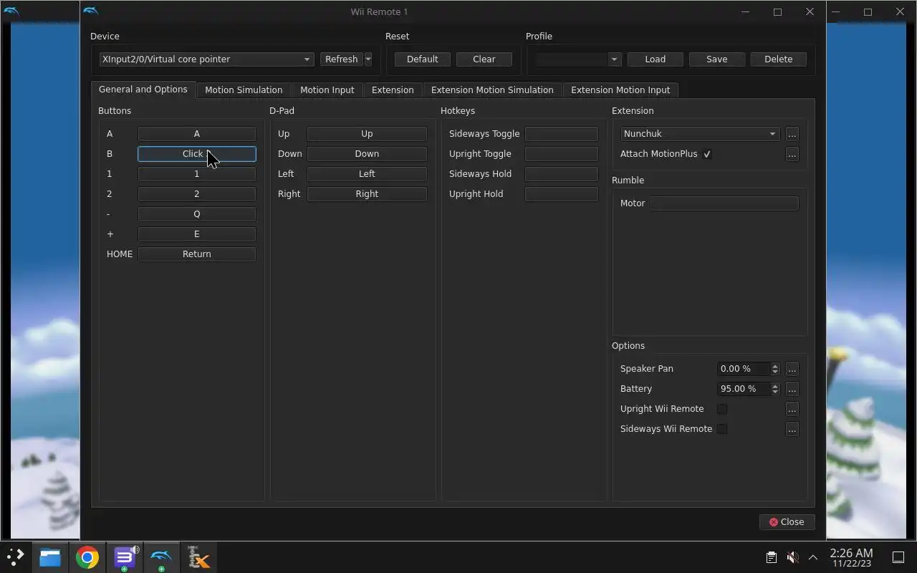
Task: Remap the A button binding
Action: (x=196, y=134)
